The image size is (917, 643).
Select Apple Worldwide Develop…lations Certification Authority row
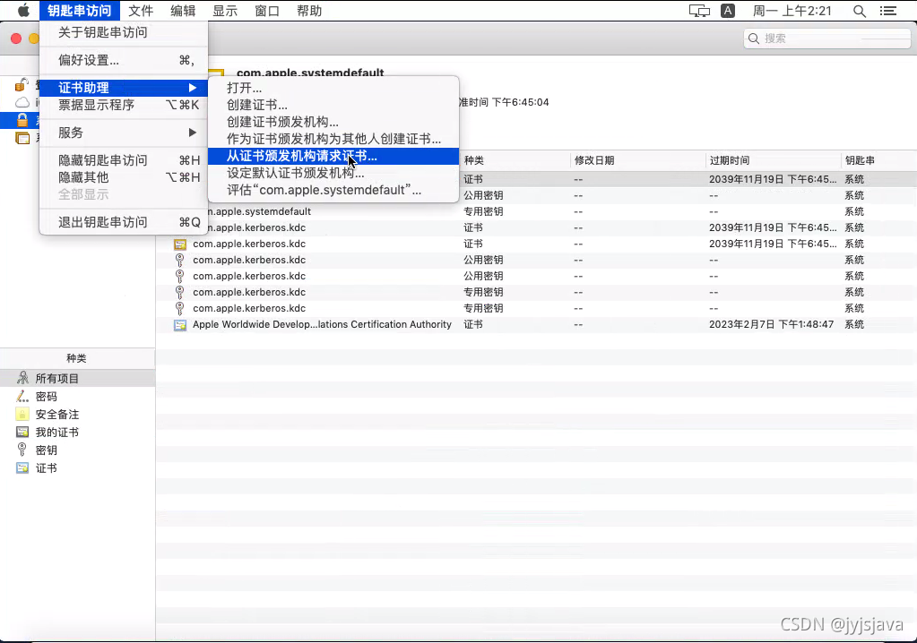pyautogui.click(x=536, y=324)
